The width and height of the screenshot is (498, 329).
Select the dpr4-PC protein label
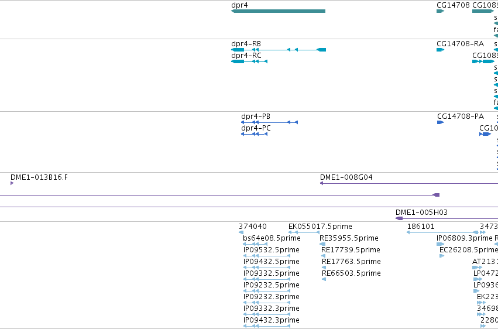coord(256,128)
